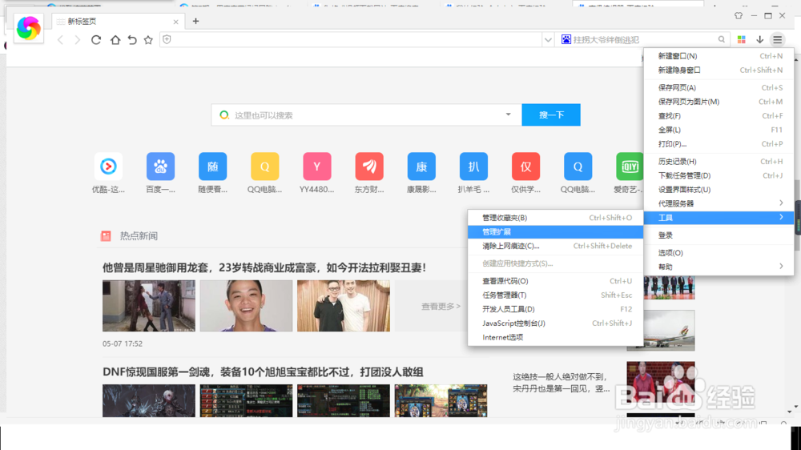
Task: Open headline about 周星驰御用龙套
Action: (264, 267)
